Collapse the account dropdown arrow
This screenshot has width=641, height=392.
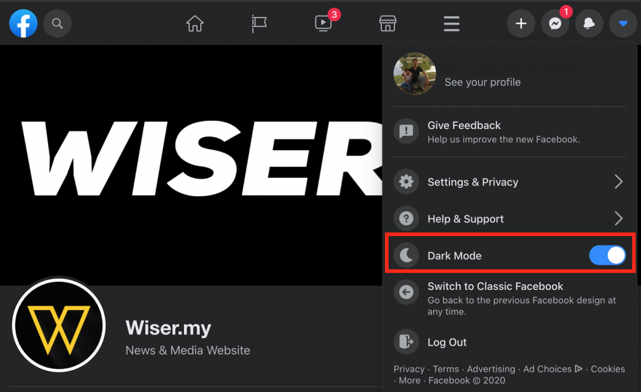coord(622,24)
